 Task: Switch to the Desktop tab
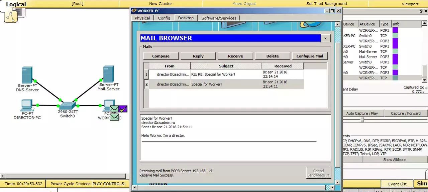click(186, 18)
